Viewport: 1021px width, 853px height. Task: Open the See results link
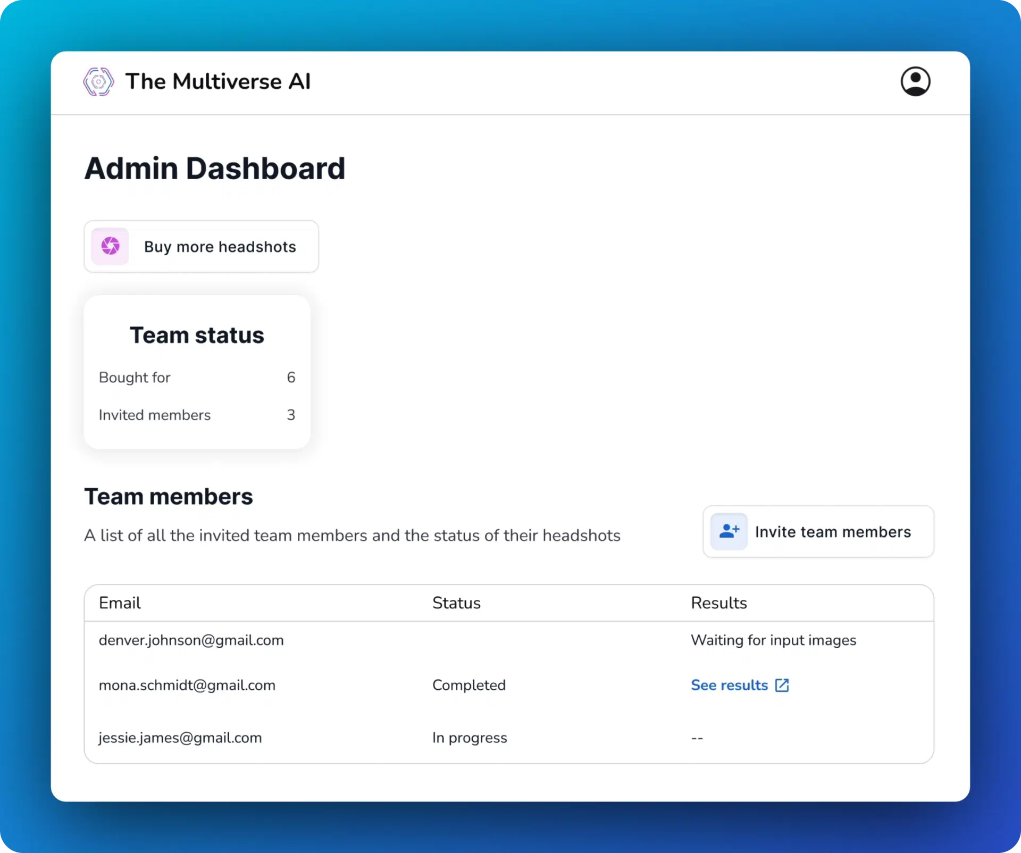729,685
